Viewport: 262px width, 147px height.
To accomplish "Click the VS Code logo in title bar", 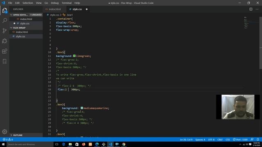I will (x=3, y=3).
